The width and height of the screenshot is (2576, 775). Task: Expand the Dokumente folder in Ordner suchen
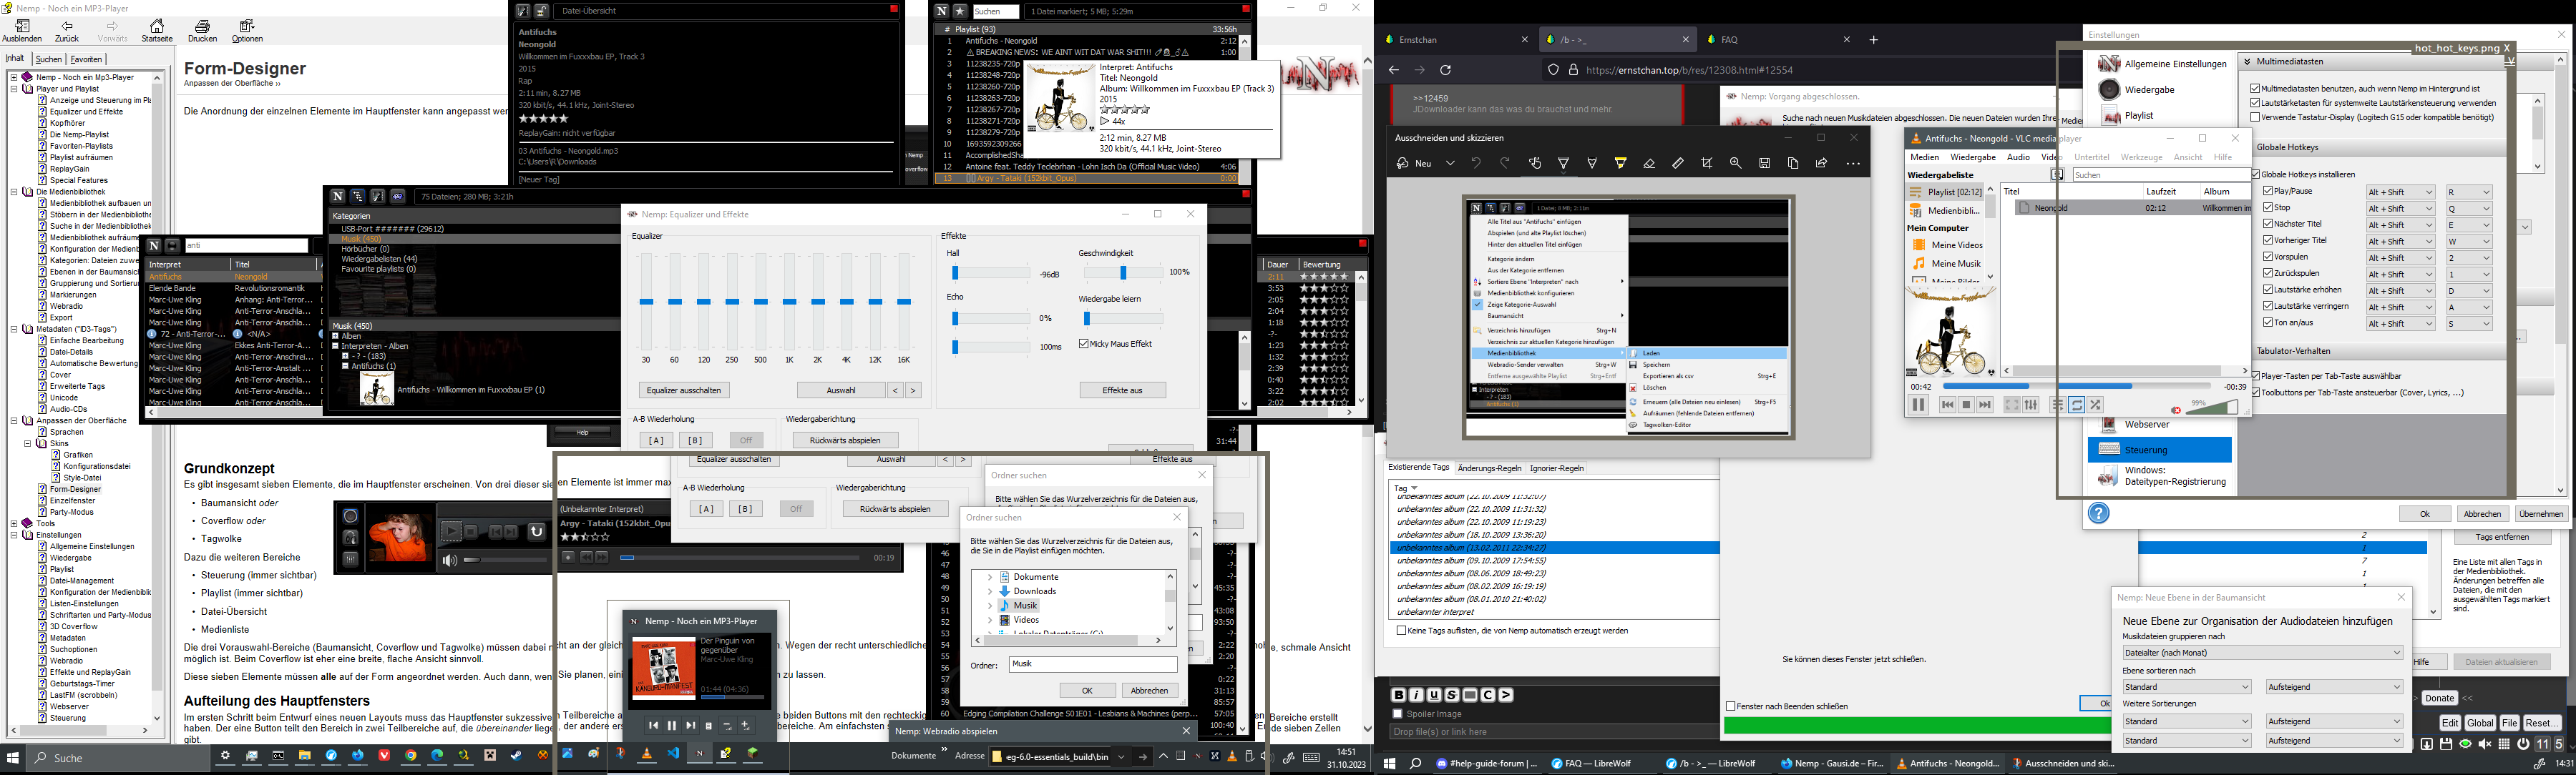tap(990, 577)
